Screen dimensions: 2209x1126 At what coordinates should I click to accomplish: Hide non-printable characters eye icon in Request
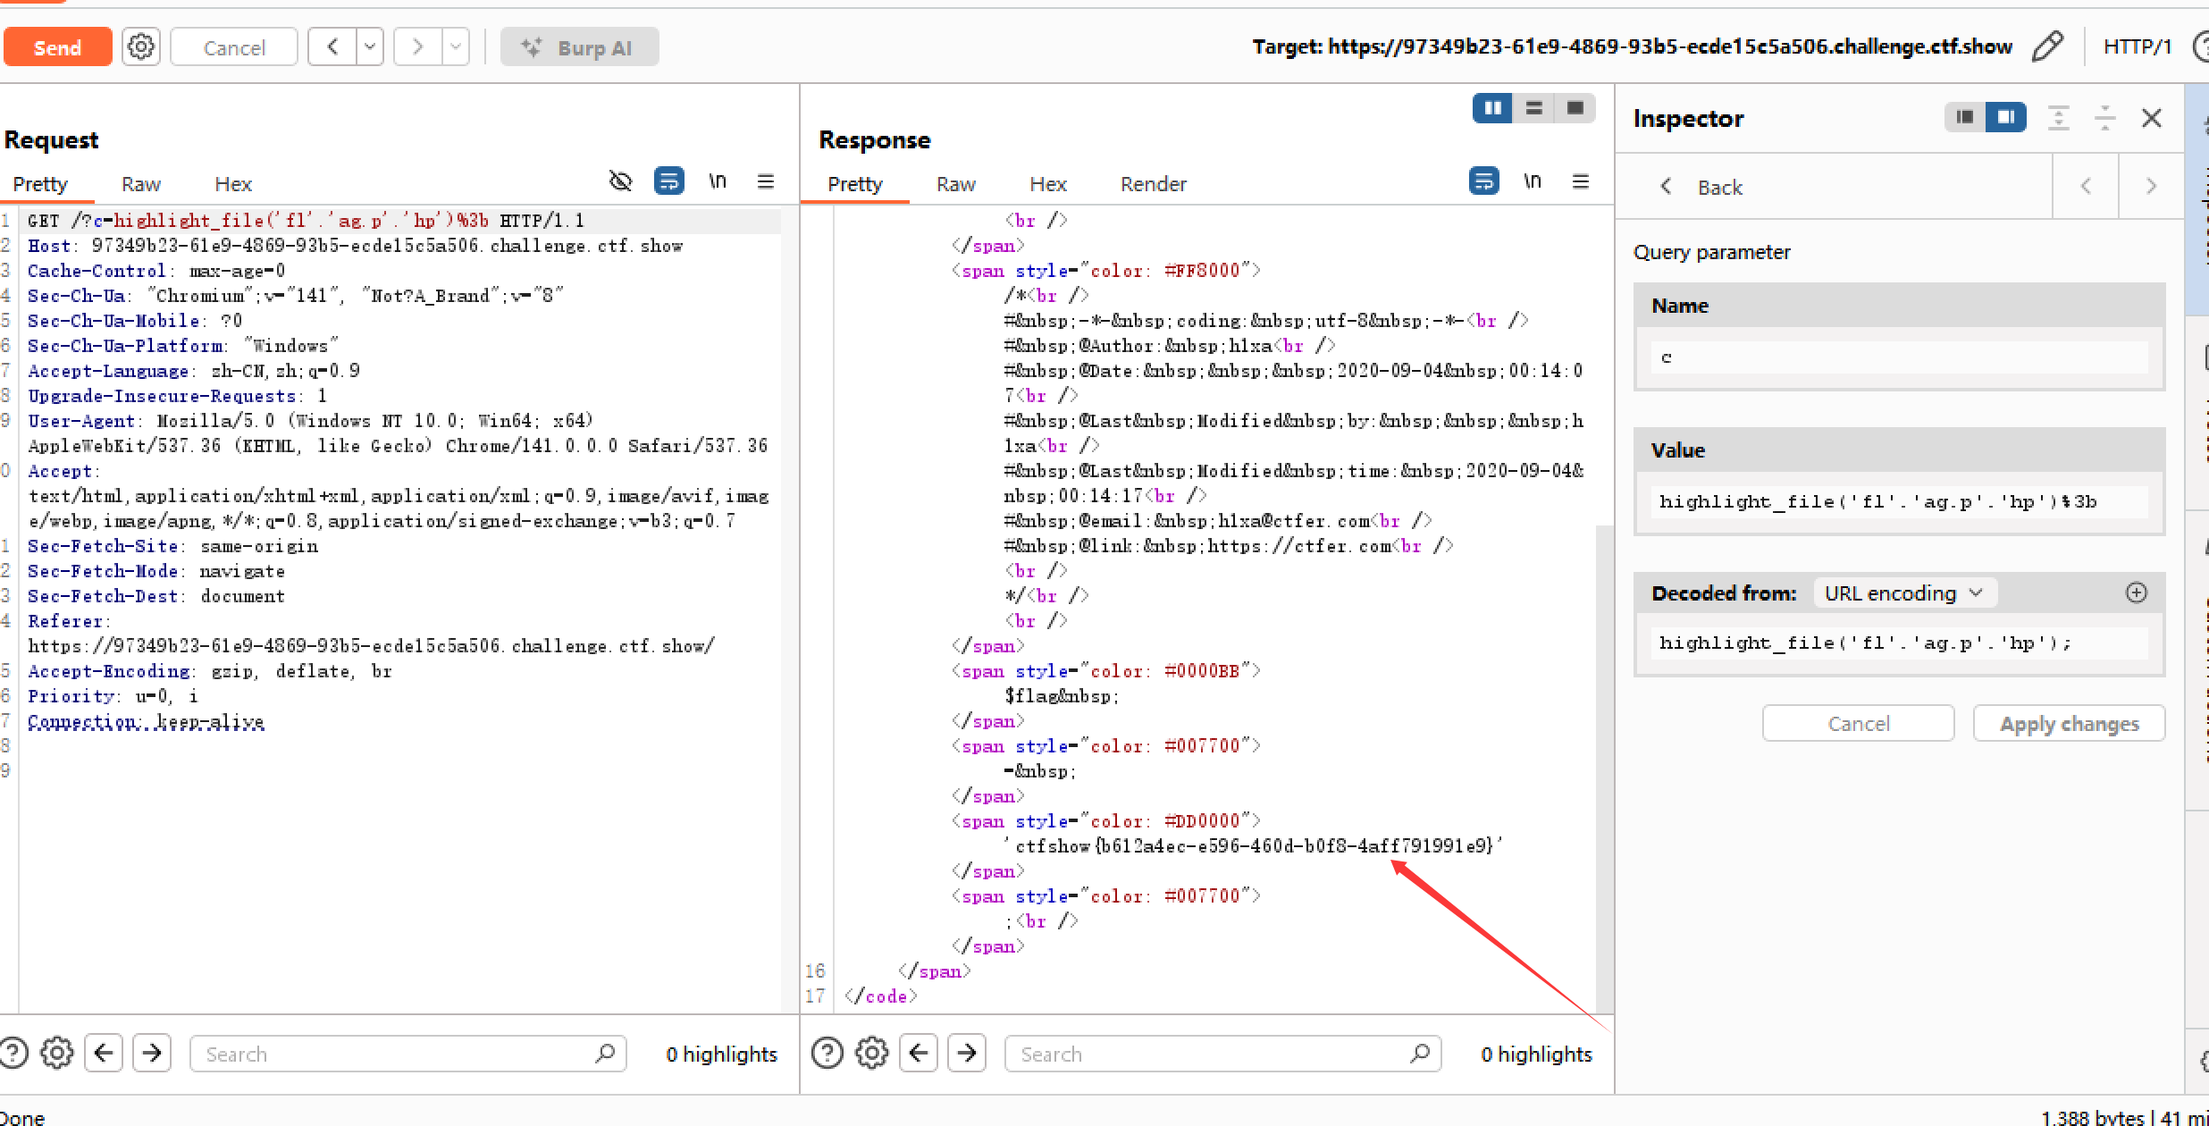point(620,181)
